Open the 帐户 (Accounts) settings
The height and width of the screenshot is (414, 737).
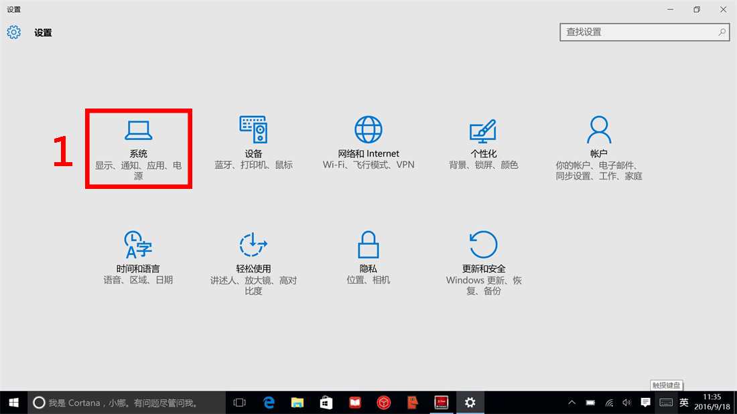pos(598,146)
